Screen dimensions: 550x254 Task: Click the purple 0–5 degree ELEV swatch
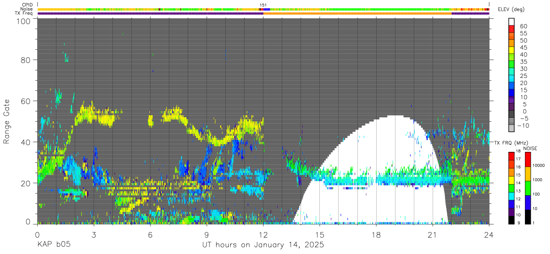(x=511, y=108)
